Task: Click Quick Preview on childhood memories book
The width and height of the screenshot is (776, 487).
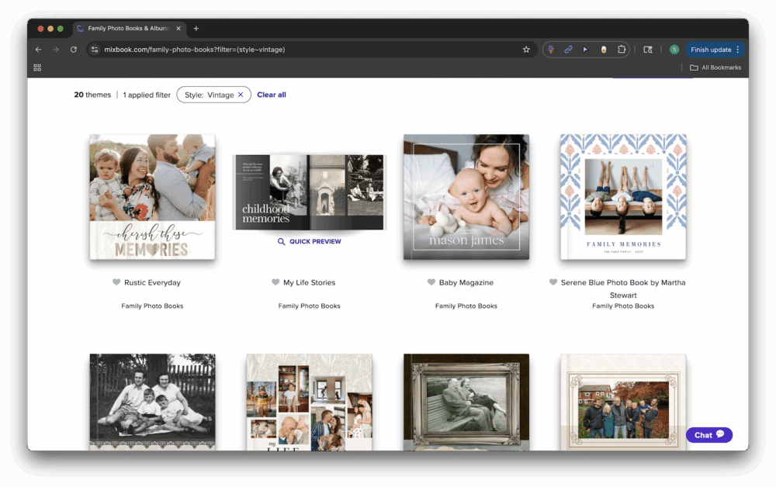Action: click(310, 241)
